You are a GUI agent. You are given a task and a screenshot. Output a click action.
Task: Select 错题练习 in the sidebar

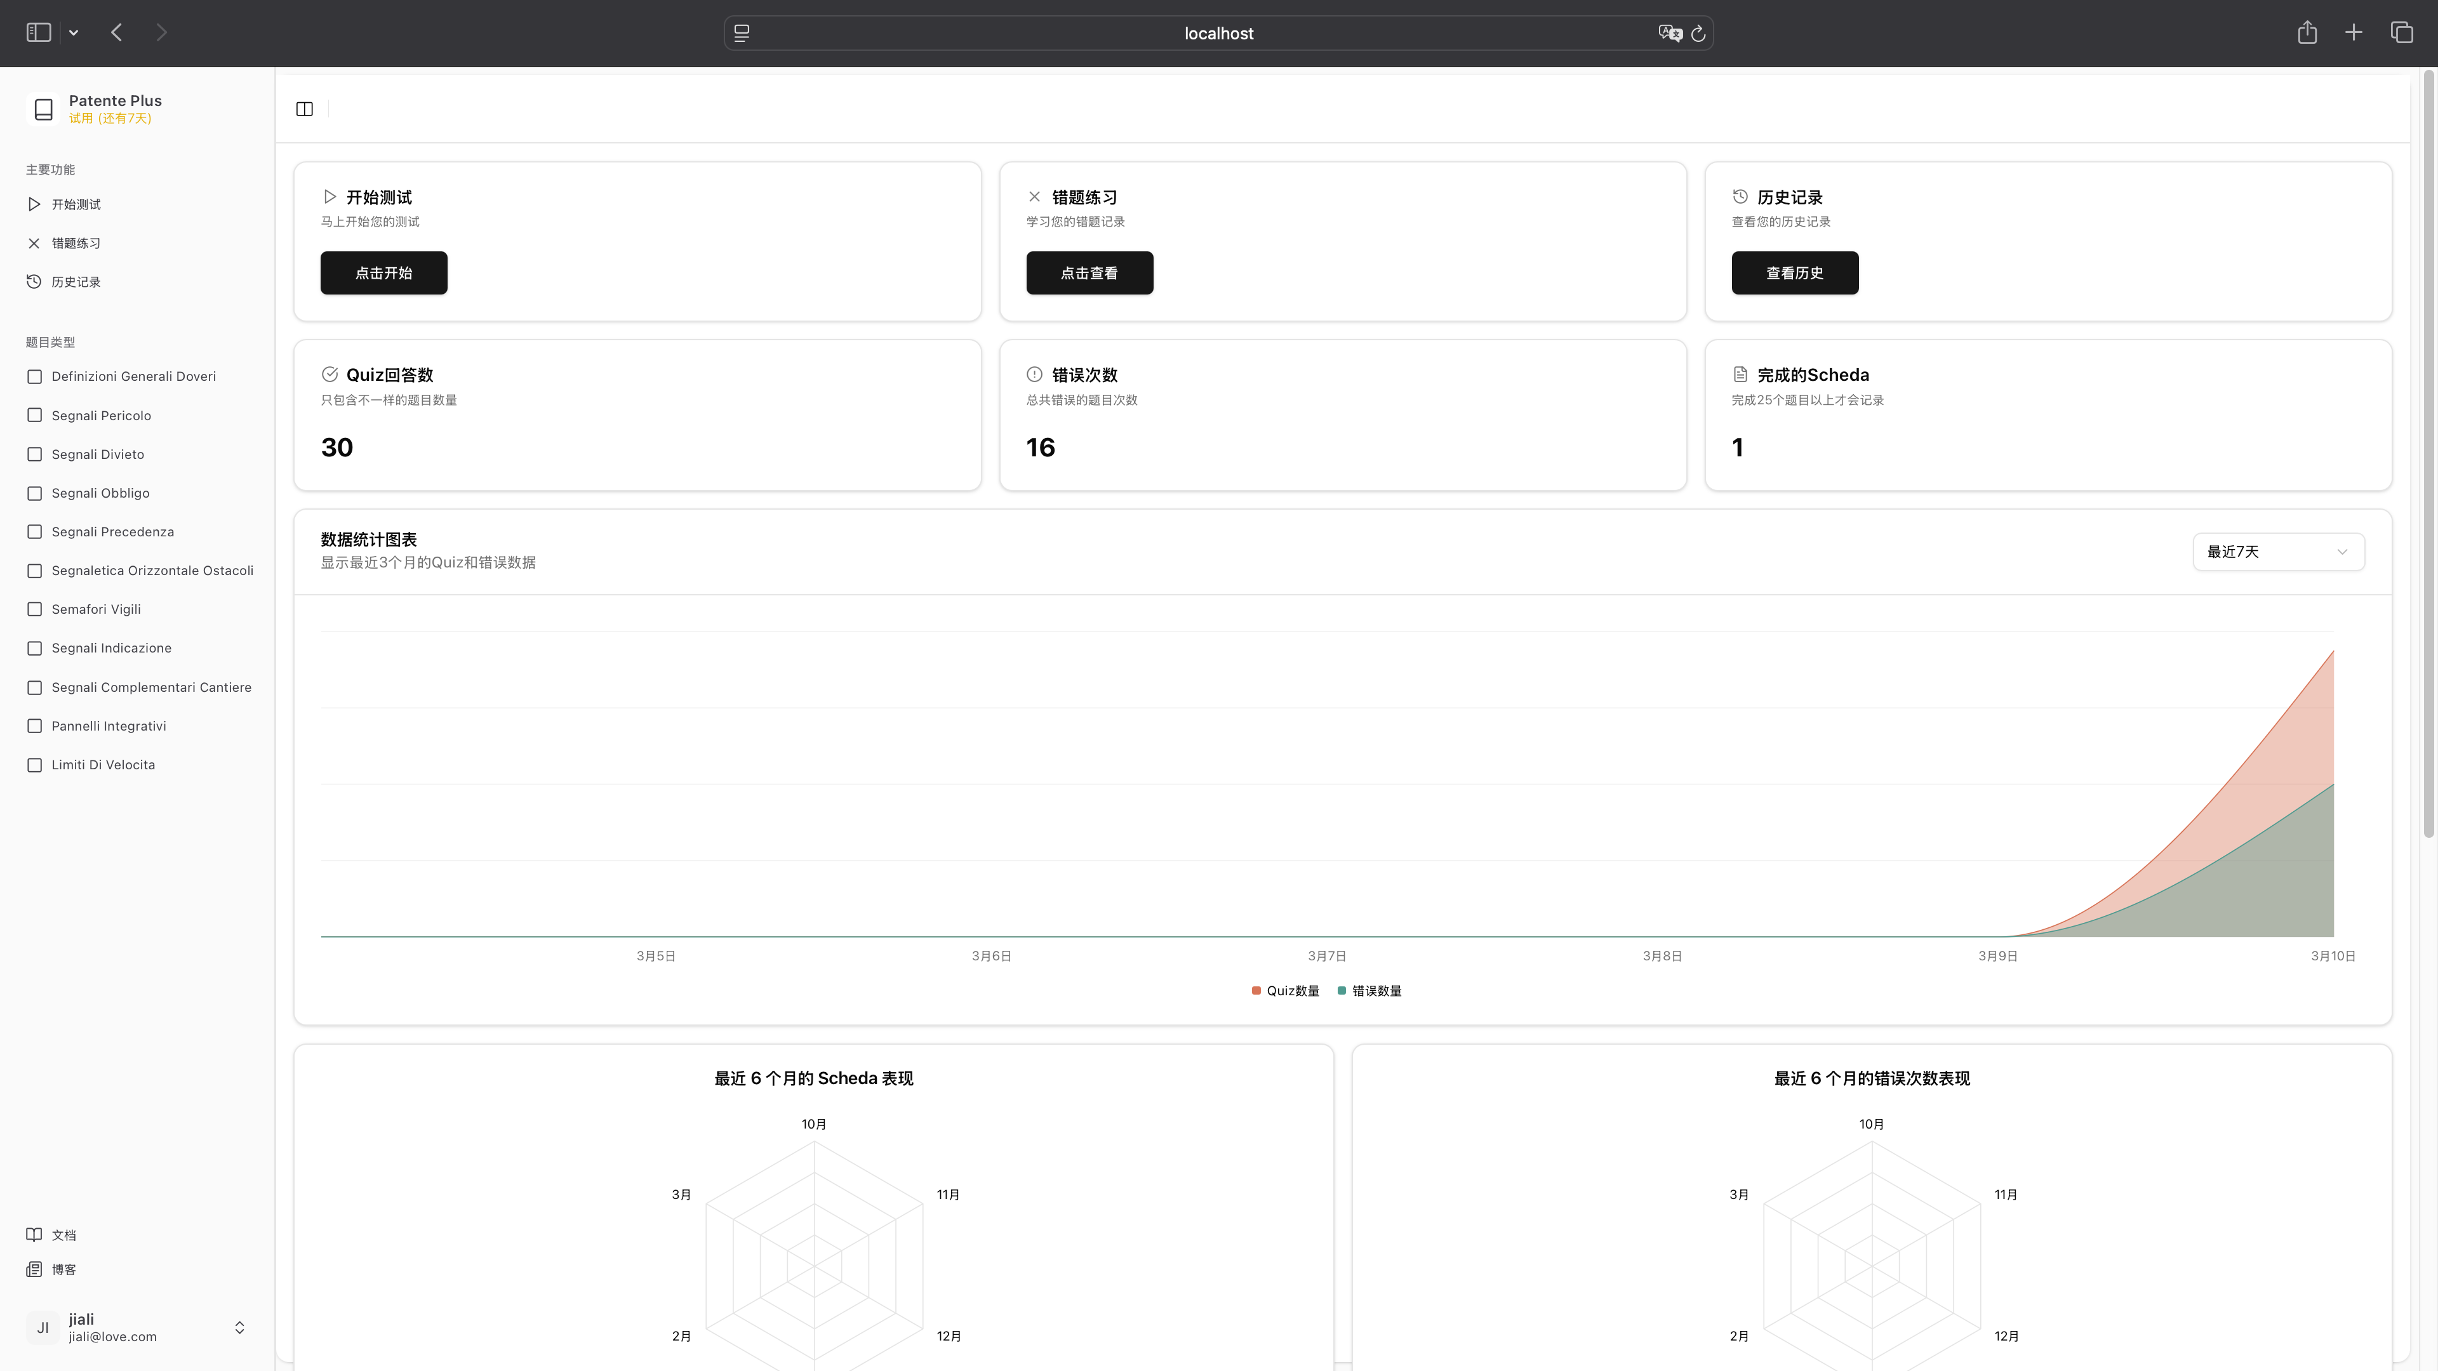[76, 242]
